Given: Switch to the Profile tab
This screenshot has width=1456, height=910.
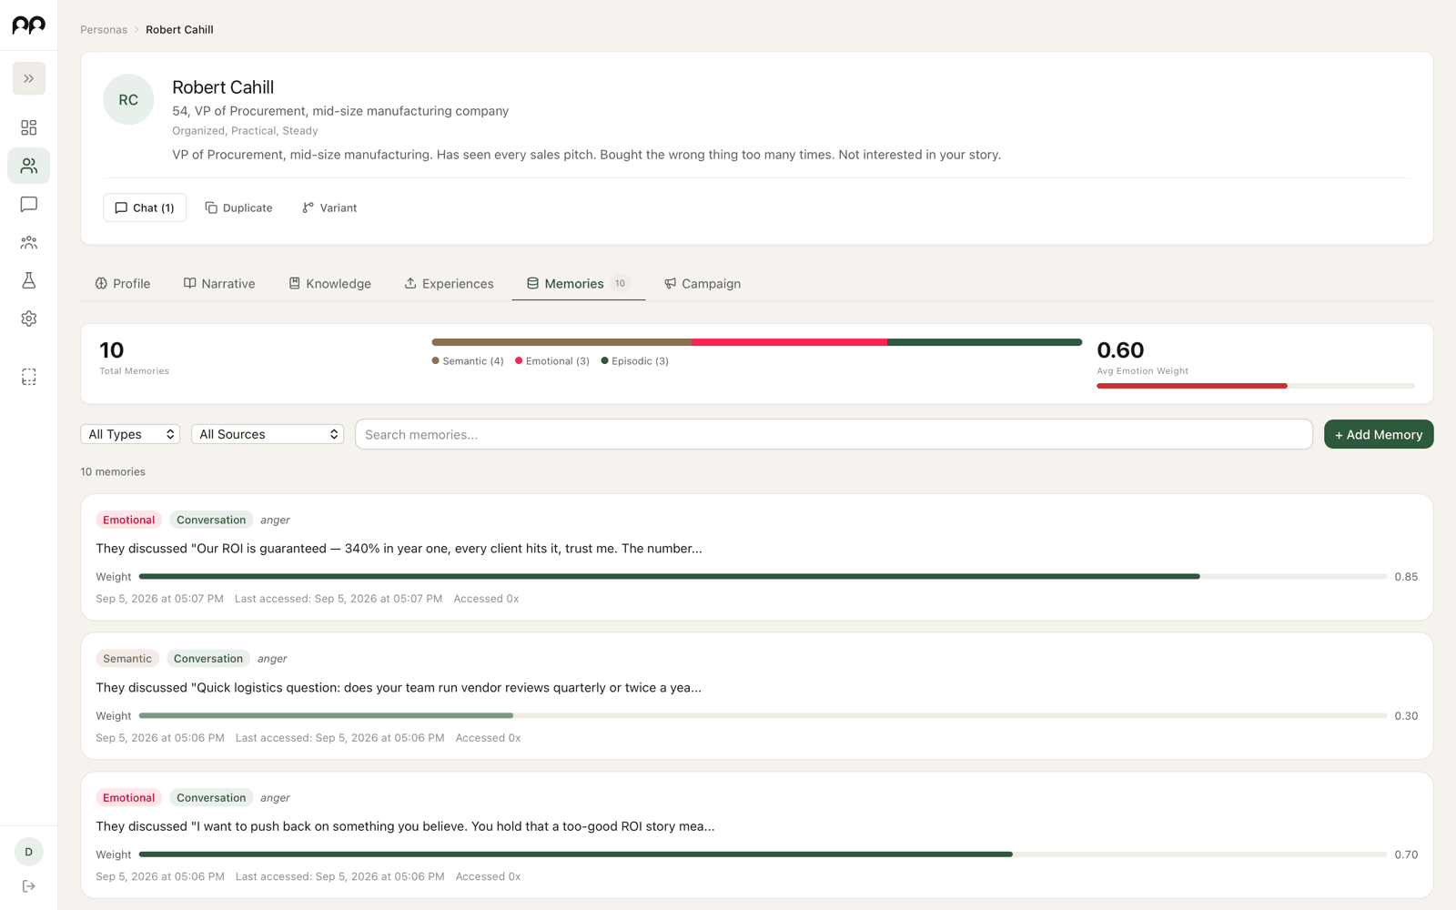Looking at the screenshot, I should coord(123,284).
